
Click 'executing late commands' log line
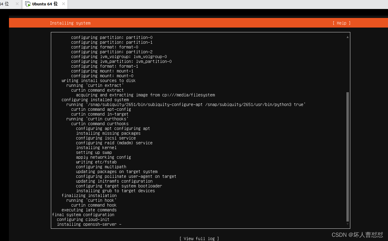(89, 210)
